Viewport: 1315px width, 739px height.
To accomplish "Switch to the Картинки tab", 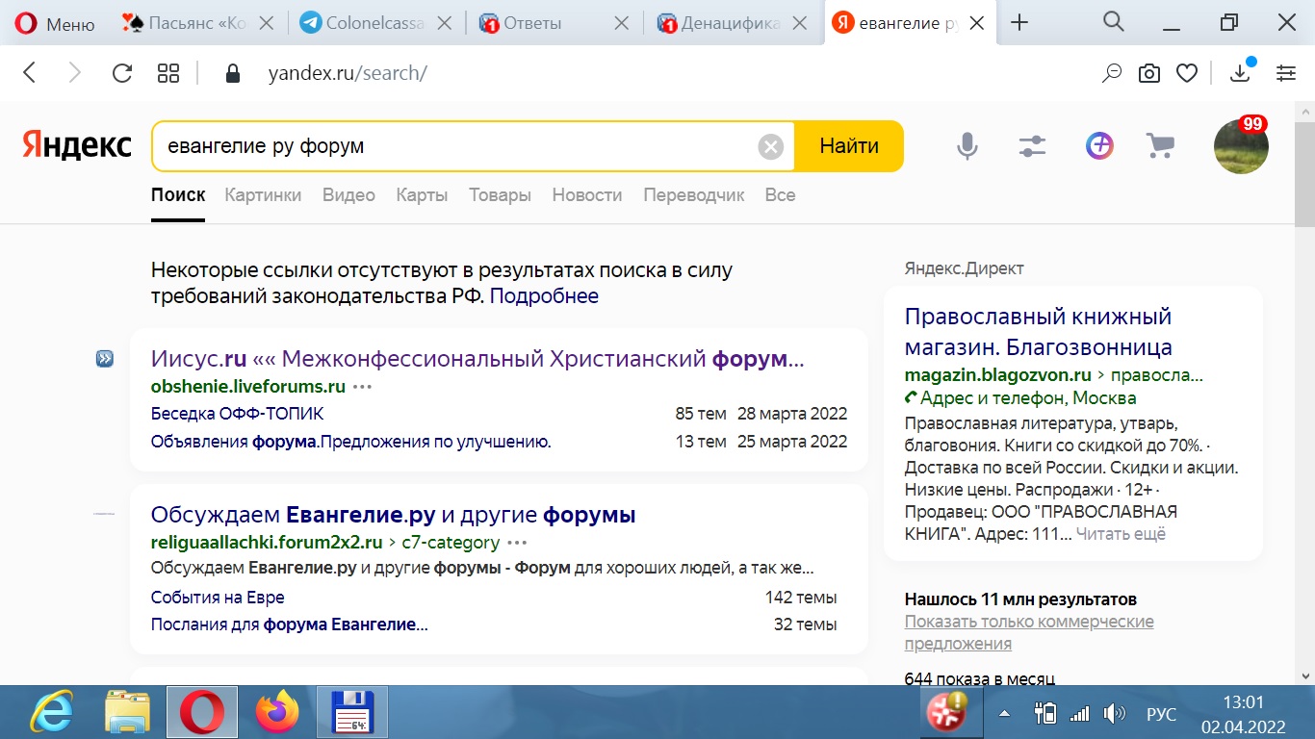I will (x=263, y=195).
